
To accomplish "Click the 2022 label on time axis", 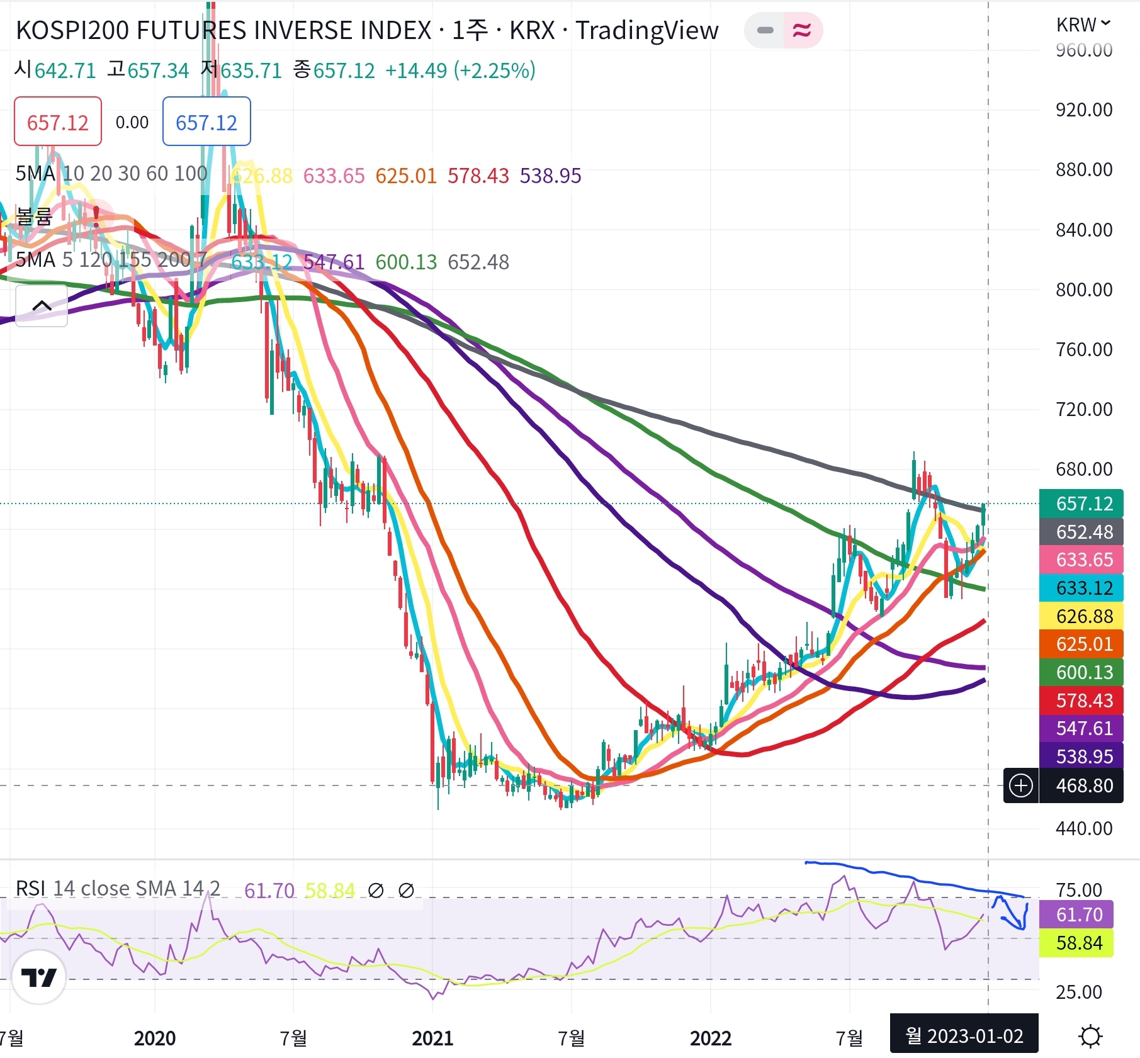I will pos(711,1038).
